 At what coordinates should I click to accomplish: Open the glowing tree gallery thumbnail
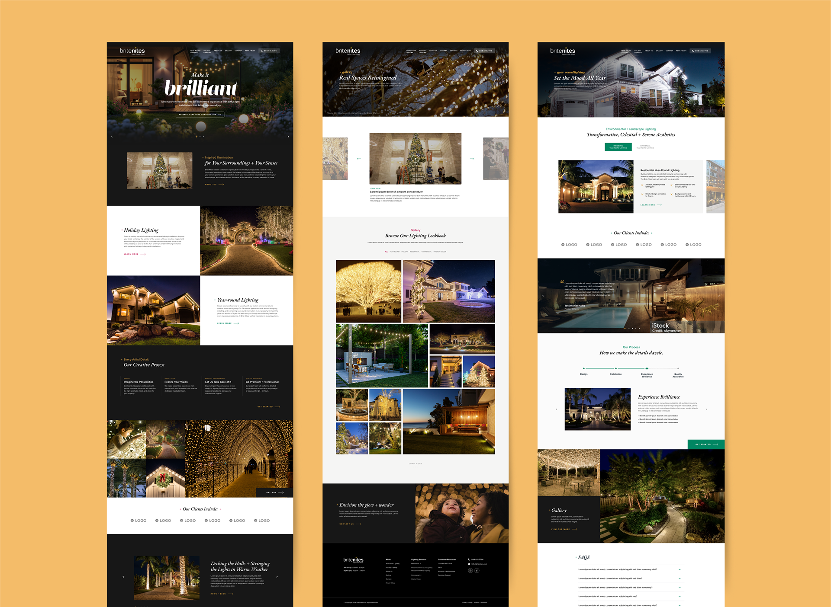click(x=368, y=291)
